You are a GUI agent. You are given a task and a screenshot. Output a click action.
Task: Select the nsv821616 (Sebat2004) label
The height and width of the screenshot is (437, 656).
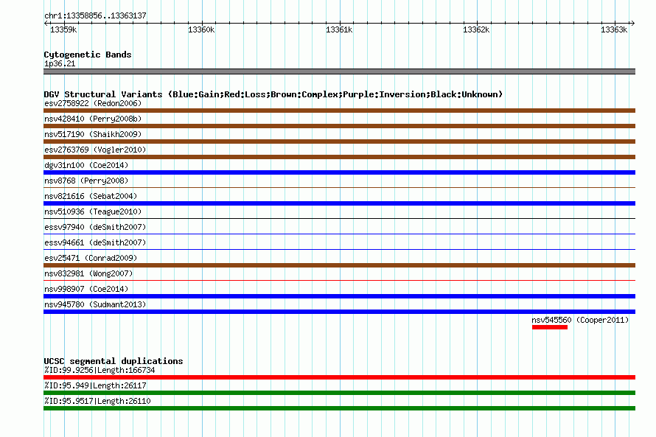coord(91,196)
